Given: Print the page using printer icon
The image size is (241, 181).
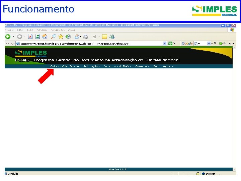Looking at the screenshot, I should (x=86, y=37).
